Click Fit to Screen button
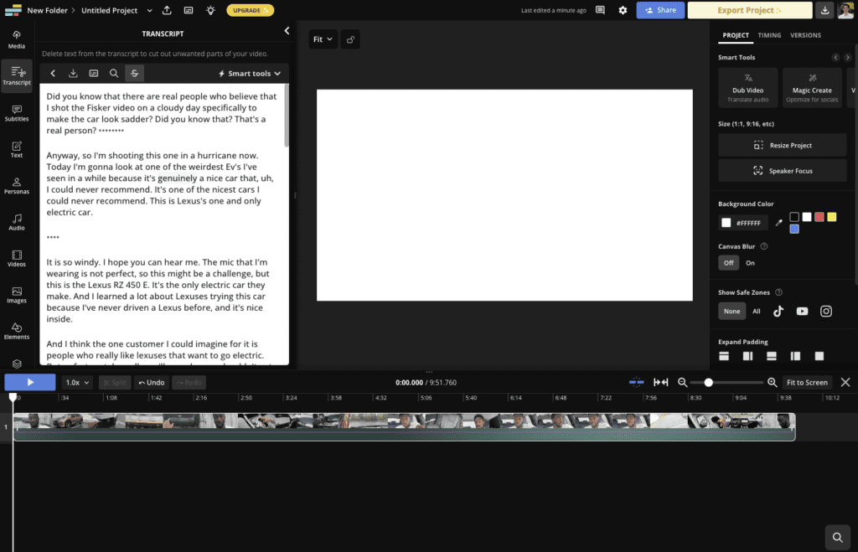Screen dimensions: 858x552 click(x=807, y=383)
